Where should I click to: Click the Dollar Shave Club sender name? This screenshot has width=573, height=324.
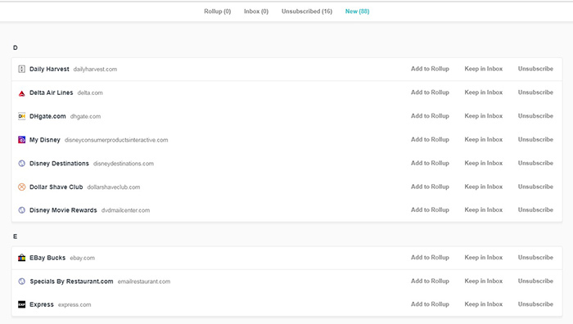click(x=56, y=187)
